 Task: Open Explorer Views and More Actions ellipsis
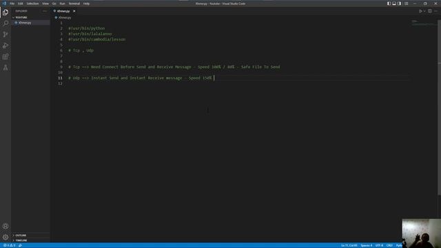(45, 11)
